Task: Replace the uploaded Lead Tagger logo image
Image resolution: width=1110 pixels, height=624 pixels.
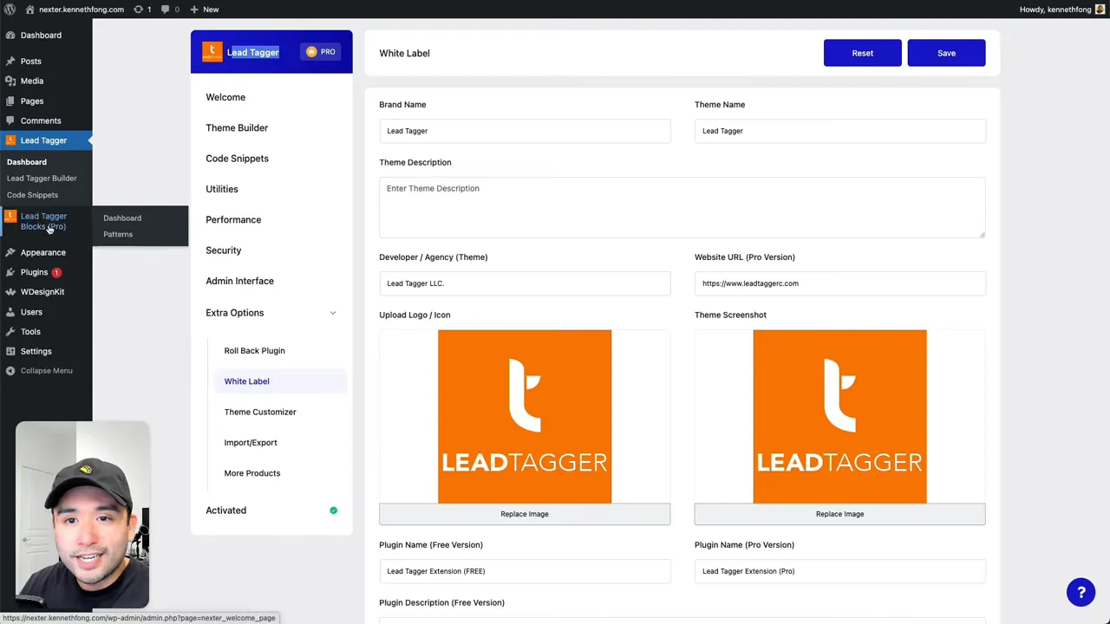Action: coord(524,514)
